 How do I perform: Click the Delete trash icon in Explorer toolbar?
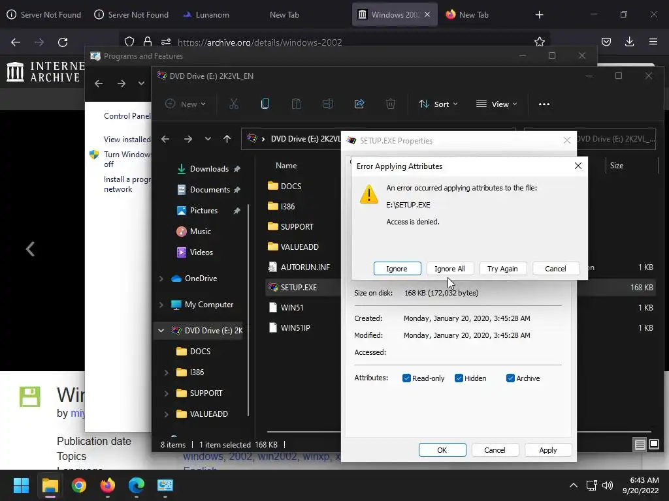click(391, 104)
